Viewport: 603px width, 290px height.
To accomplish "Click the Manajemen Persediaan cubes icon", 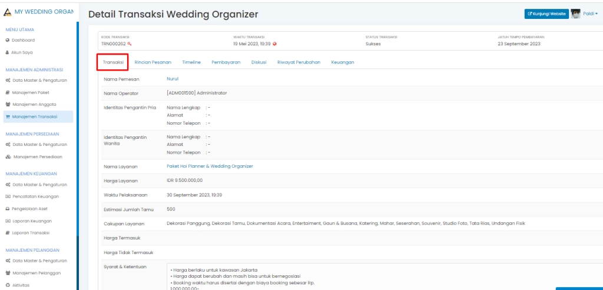I will (8, 157).
